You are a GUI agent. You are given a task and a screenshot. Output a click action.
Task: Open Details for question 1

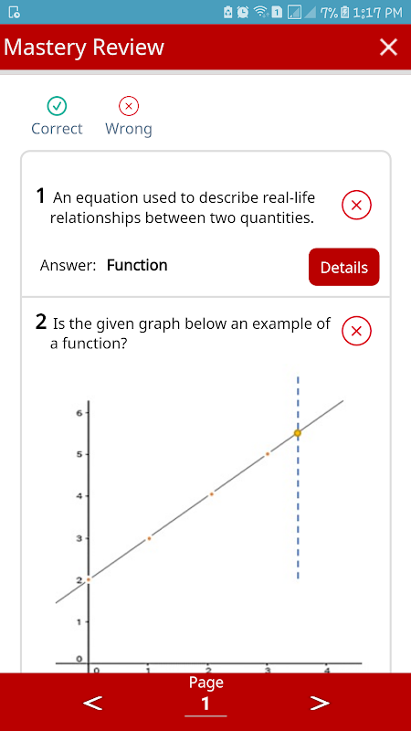[344, 267]
